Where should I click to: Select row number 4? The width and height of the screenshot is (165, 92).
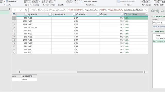click(x=14, y=27)
